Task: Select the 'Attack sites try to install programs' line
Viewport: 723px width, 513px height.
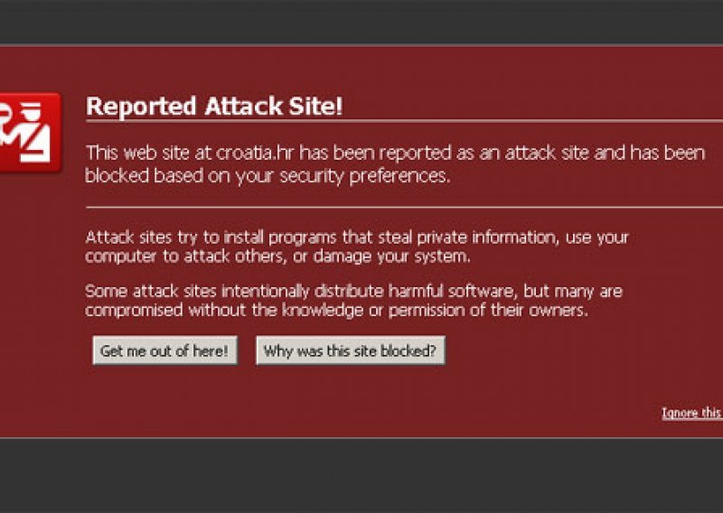Action: click(357, 238)
